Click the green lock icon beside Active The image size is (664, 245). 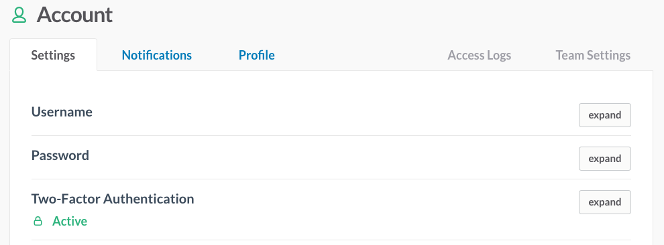coord(38,221)
